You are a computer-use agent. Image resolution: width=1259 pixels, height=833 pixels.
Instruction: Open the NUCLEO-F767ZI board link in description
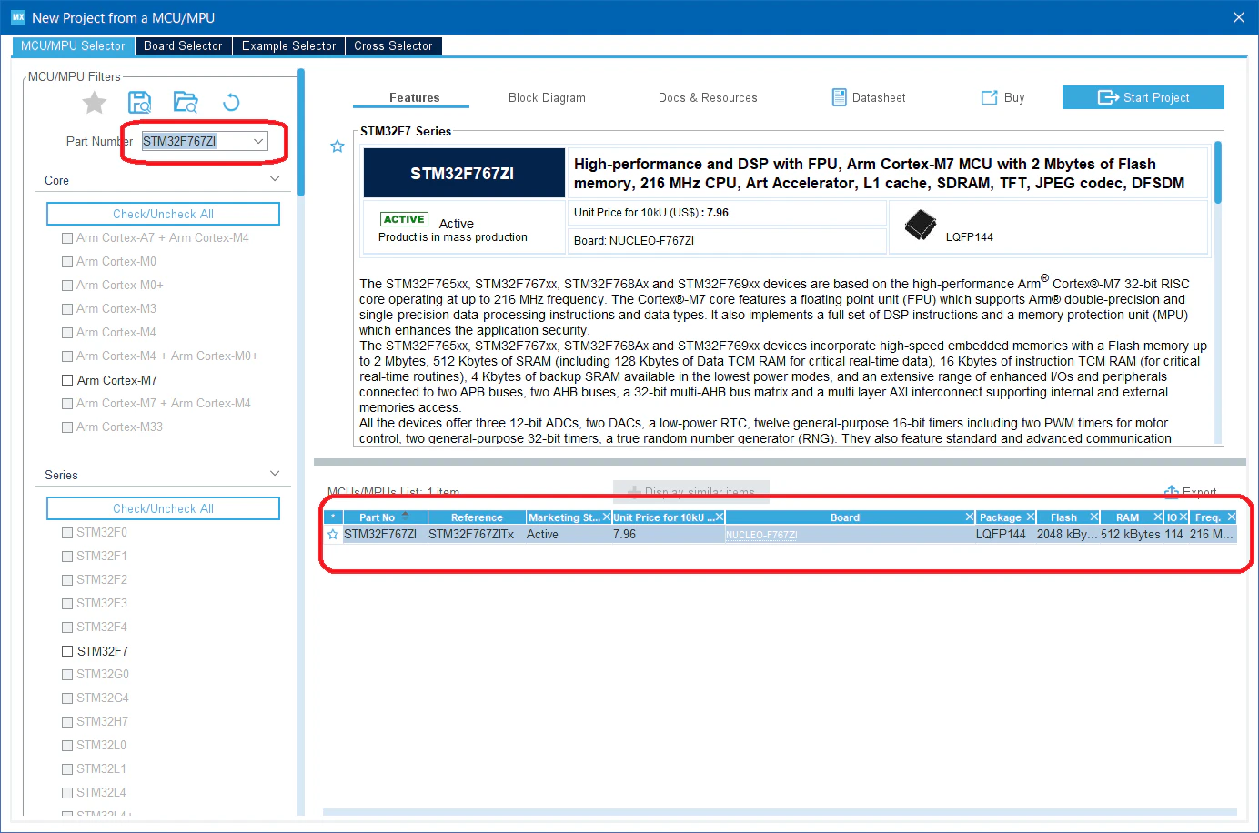click(651, 241)
